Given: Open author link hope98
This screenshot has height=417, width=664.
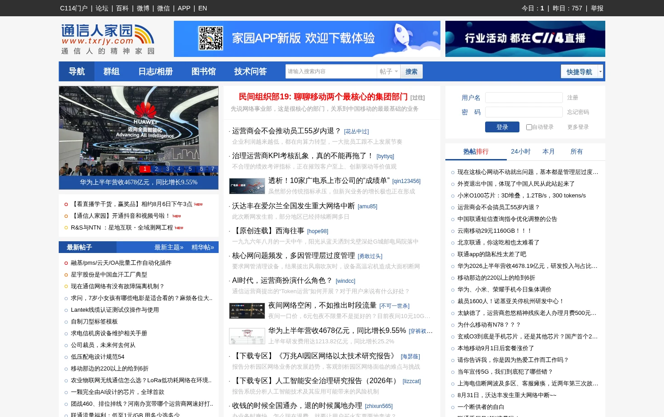Looking at the screenshot, I should 318,231.
